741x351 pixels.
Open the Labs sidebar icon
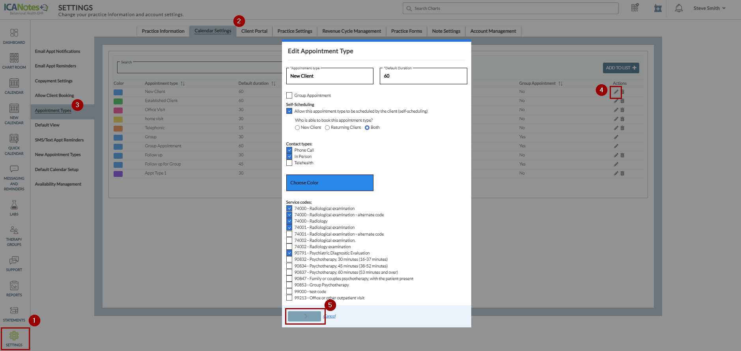[14, 208]
